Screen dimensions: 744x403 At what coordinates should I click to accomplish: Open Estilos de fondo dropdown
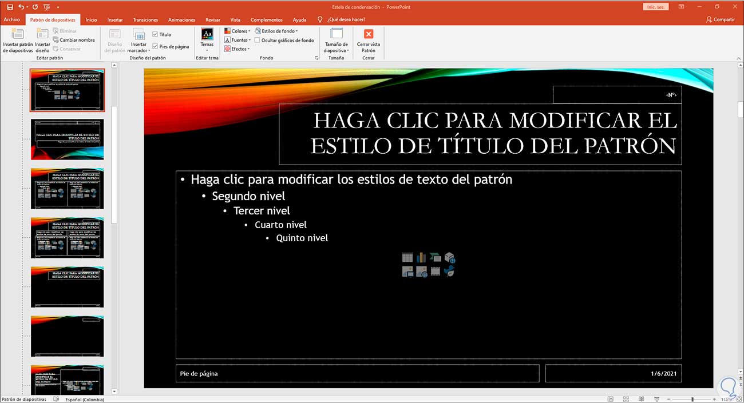click(276, 31)
